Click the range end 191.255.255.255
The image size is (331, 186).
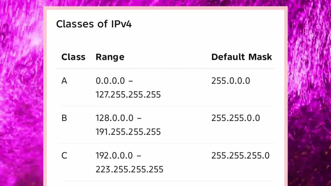click(128, 132)
